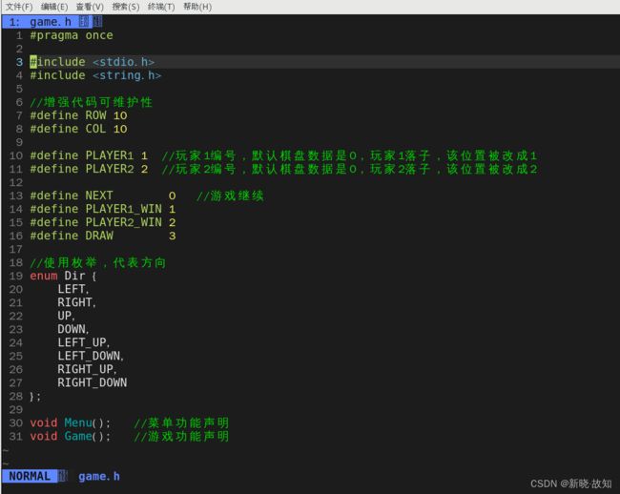Click the comment '//游戏继续'
Image resolution: width=620 pixels, height=494 pixels.
click(x=230, y=196)
